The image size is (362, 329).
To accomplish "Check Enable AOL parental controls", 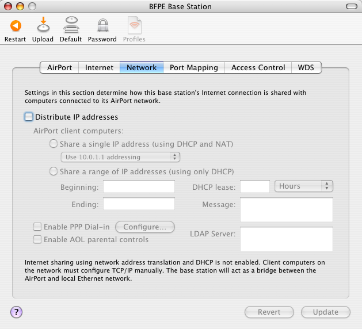I will [37, 239].
